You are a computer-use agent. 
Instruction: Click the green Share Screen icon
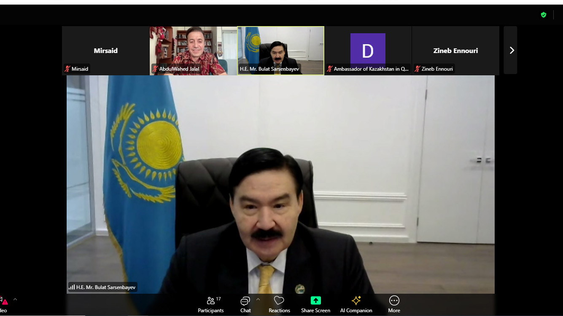[x=315, y=300]
